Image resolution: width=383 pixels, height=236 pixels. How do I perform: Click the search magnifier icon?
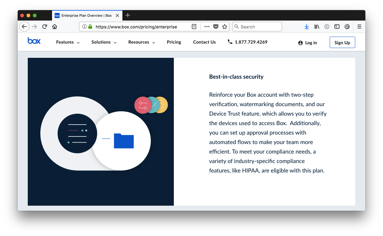236,27
